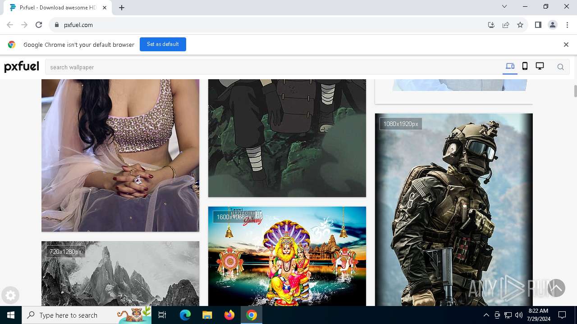Go back to the previous page
Image resolution: width=577 pixels, height=324 pixels.
[x=10, y=25]
